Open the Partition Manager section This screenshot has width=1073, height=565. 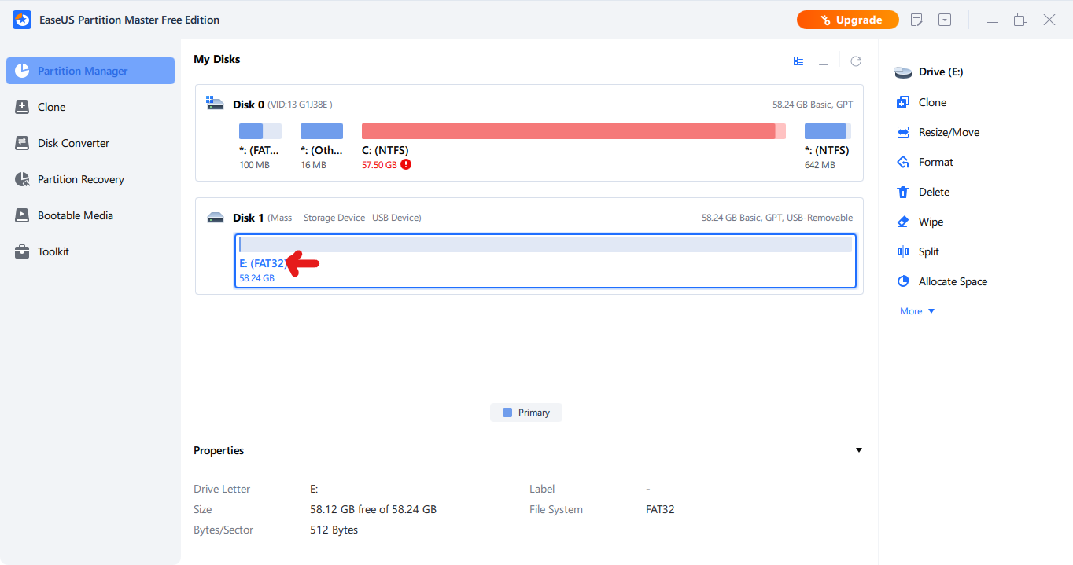coord(90,71)
